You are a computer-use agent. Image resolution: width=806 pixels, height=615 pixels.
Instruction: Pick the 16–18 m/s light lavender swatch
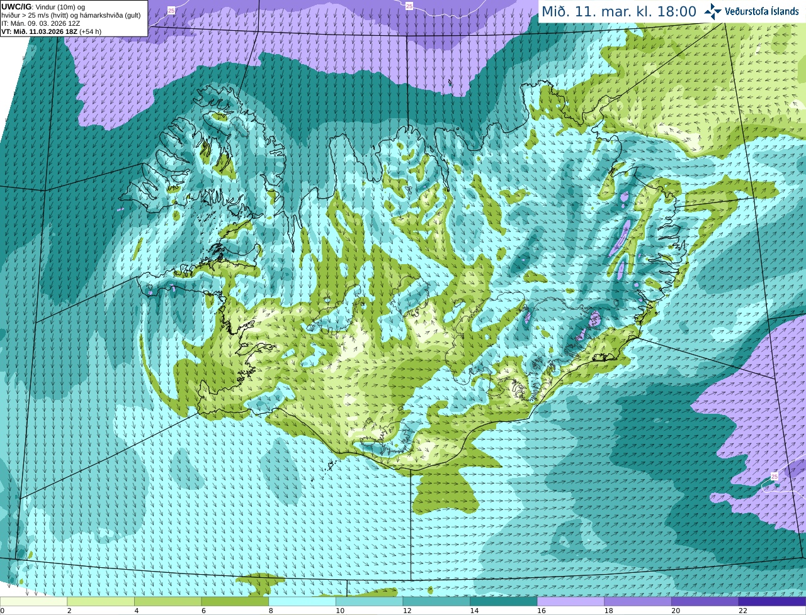(570, 602)
